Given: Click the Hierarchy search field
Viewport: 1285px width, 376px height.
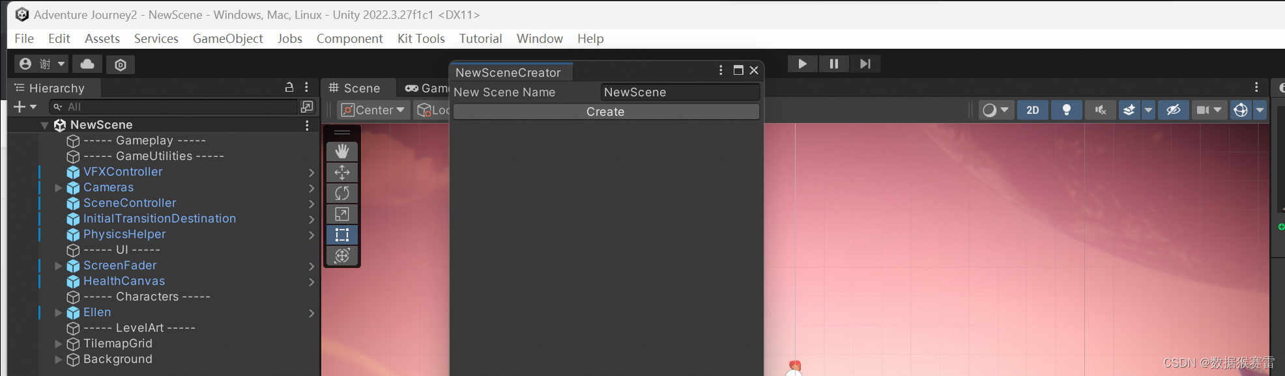Looking at the screenshot, I should 173,107.
